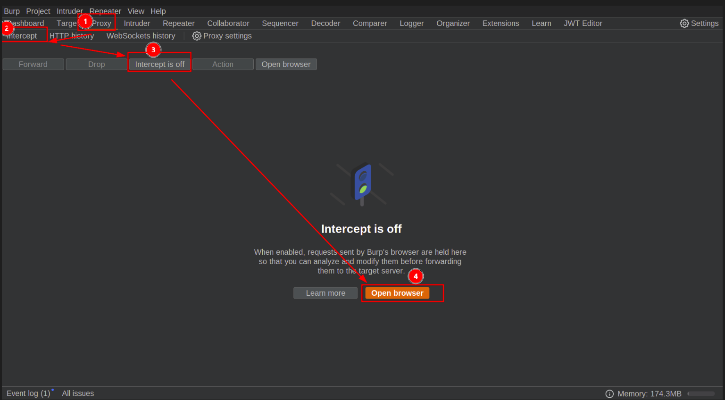Show the WebSockets history sub-tab
The width and height of the screenshot is (725, 400).
[x=141, y=36]
